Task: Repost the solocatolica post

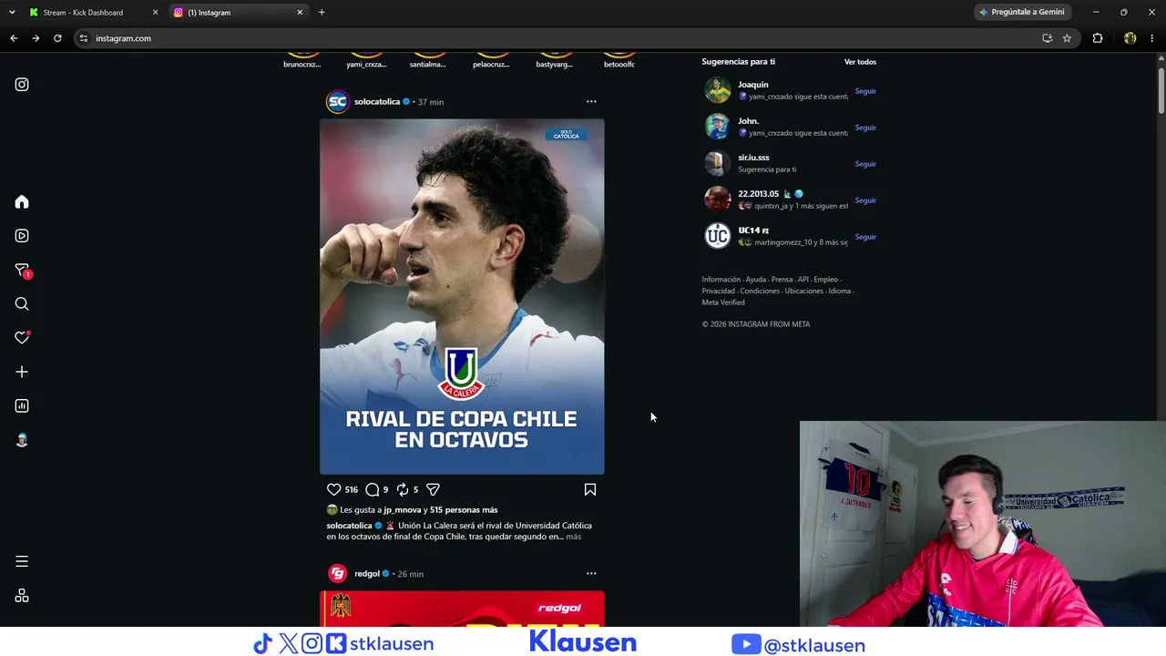Action: tap(403, 489)
